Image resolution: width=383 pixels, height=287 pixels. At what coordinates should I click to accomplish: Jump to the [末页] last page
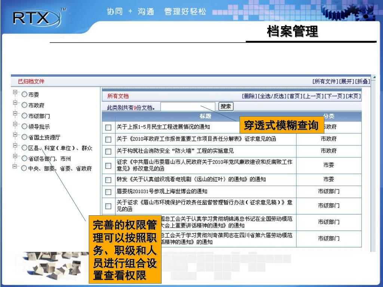pyautogui.click(x=353, y=96)
